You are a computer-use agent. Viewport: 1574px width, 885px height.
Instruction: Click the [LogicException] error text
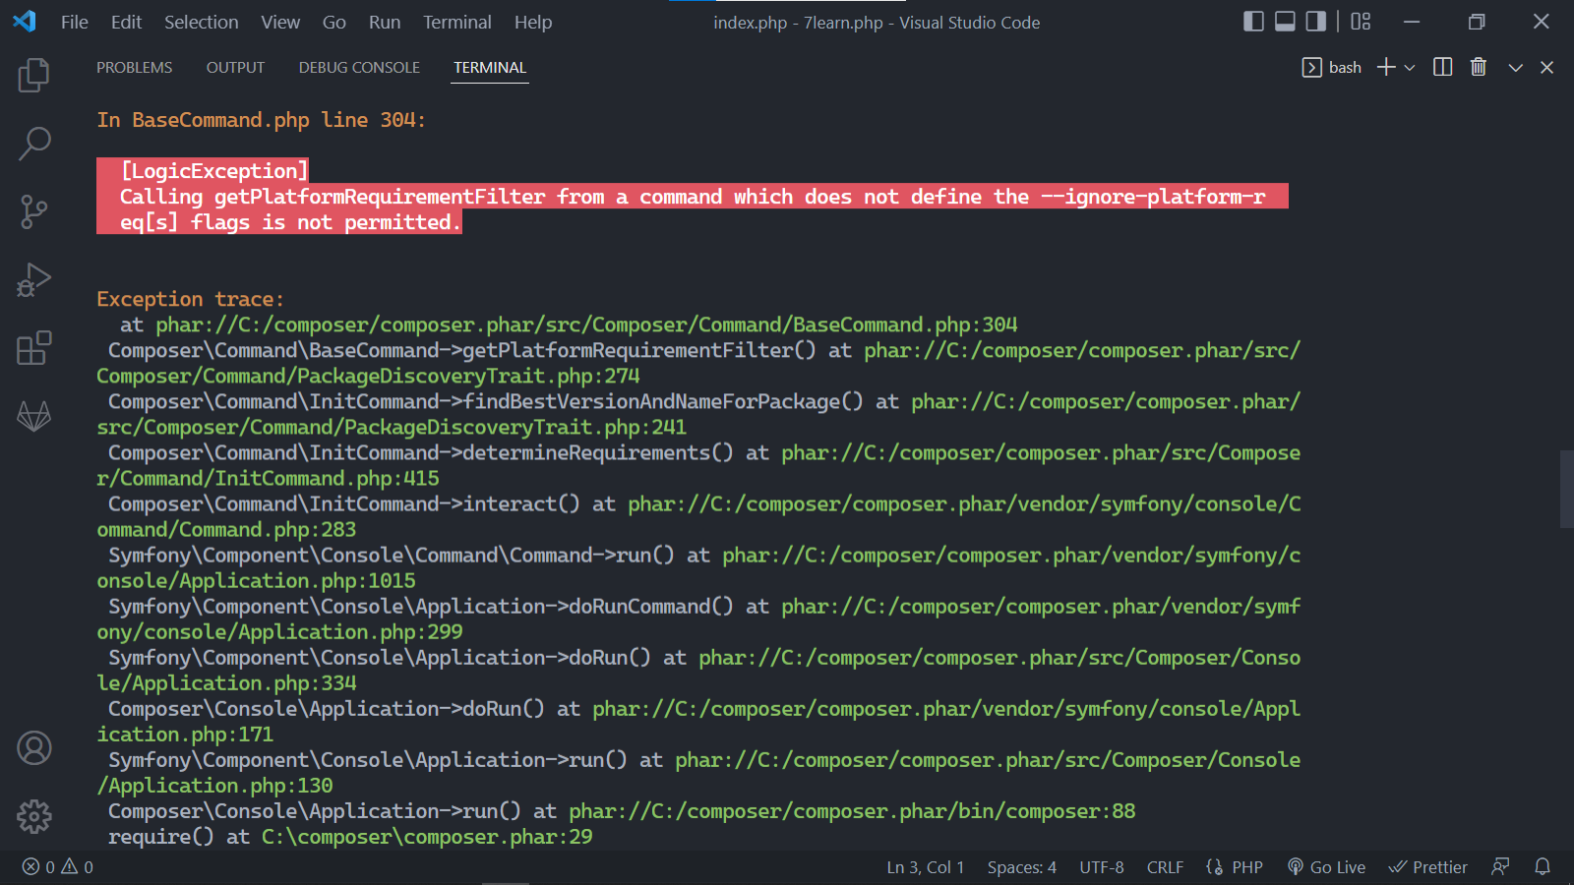click(214, 171)
